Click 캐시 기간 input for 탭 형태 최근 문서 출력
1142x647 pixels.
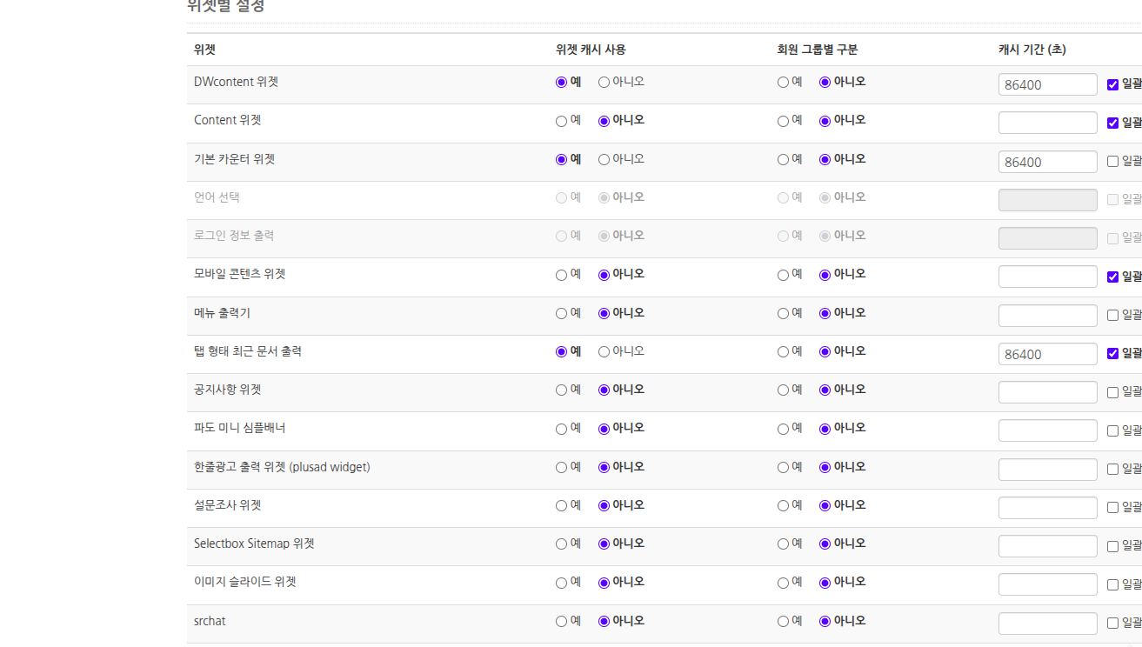(x=1047, y=354)
